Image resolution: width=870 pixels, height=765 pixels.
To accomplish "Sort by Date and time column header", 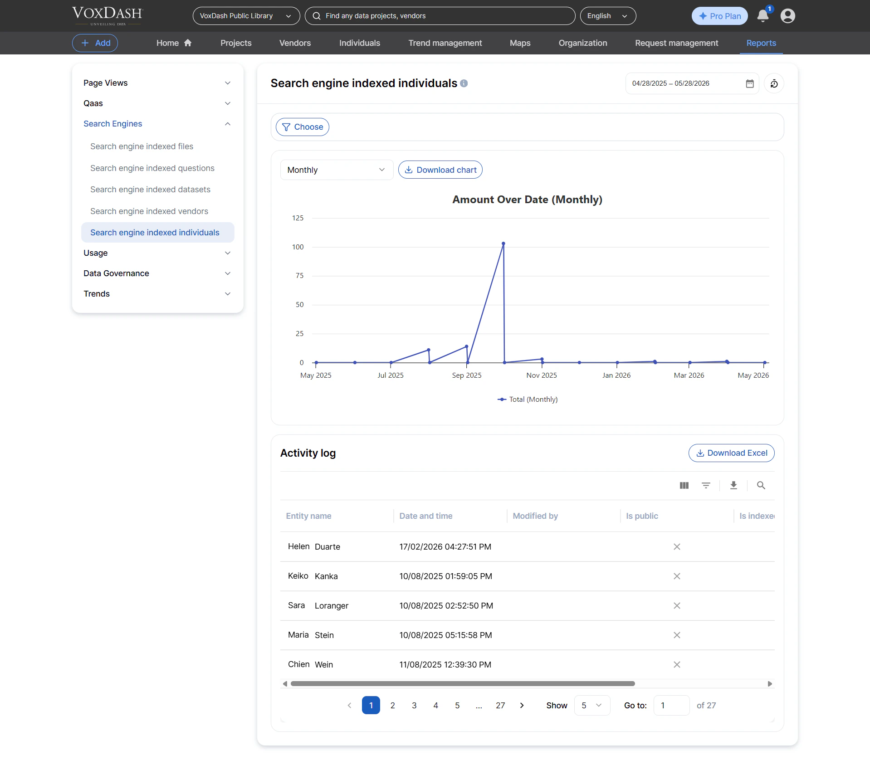I will point(425,516).
